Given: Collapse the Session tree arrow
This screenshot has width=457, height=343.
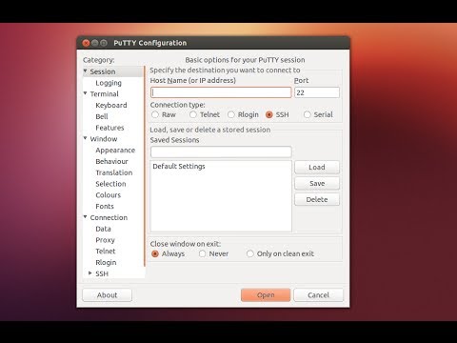Looking at the screenshot, I should coord(86,71).
